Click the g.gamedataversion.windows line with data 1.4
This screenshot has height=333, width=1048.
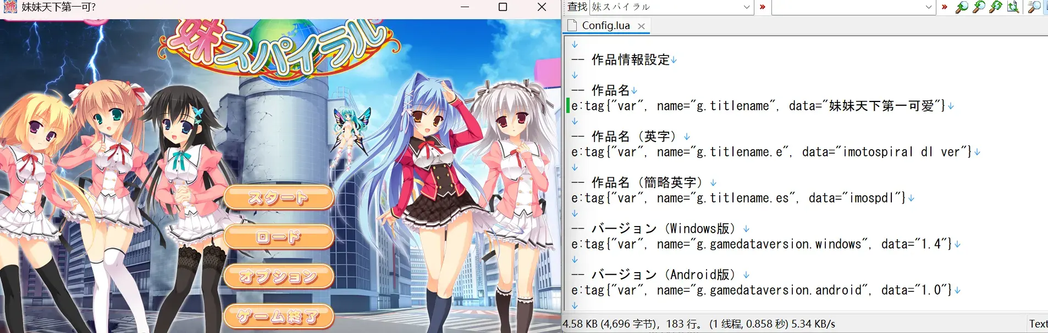pos(762,244)
